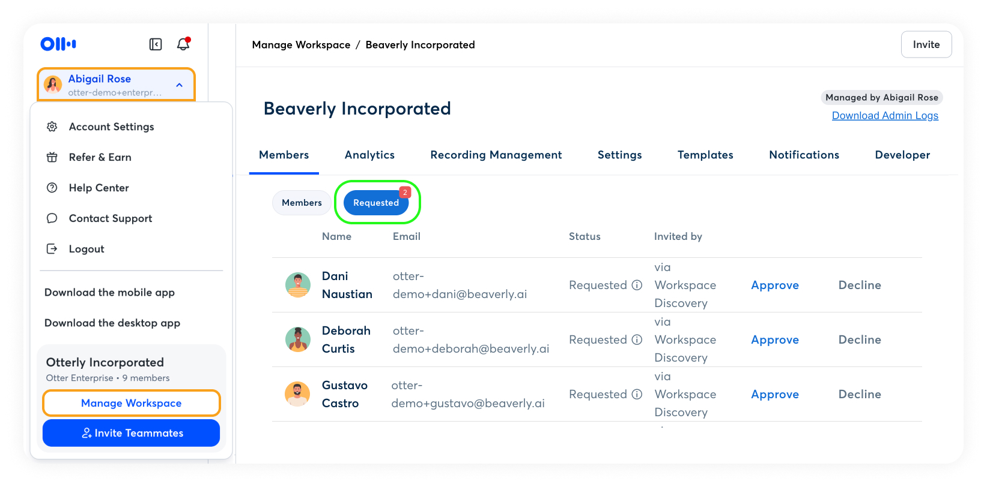The height and width of the screenshot is (487, 987).
Task: Click the Refer & Earn gift icon
Action: pyautogui.click(x=52, y=157)
